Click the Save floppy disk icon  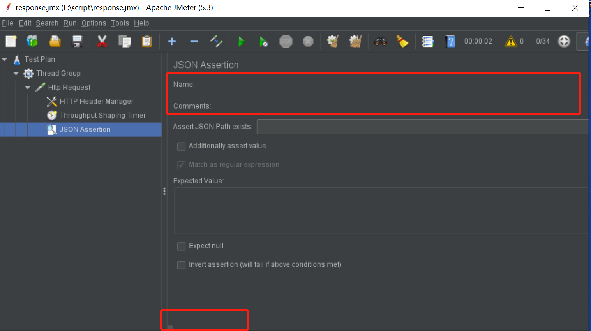[x=78, y=41]
